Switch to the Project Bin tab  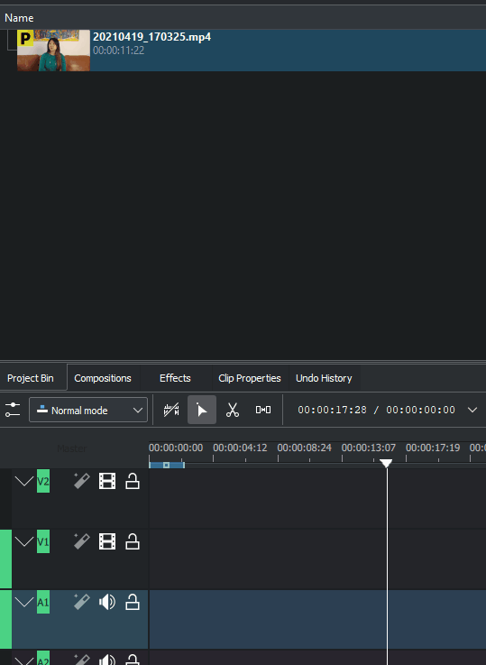click(x=31, y=378)
